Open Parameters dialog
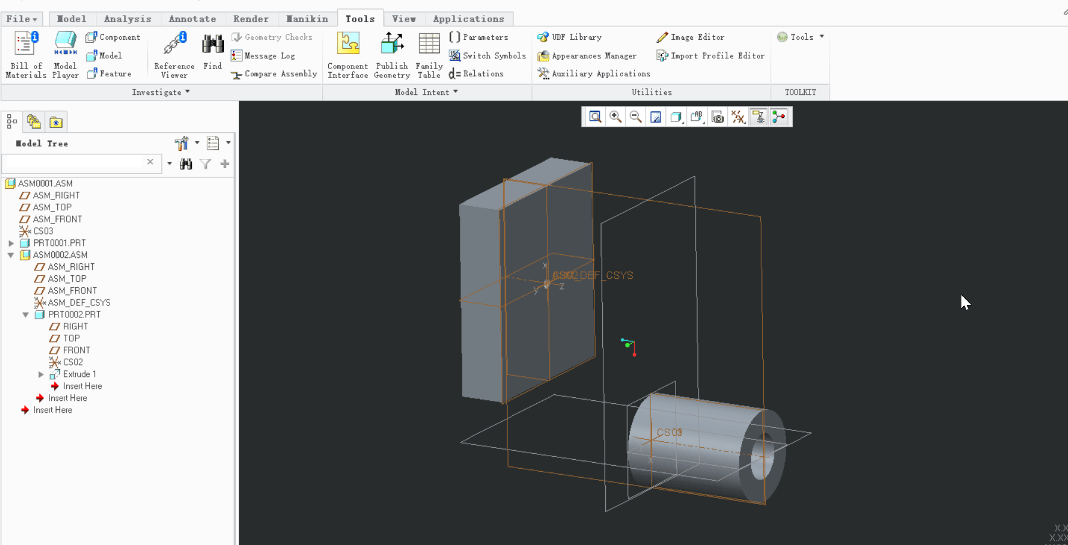Screen dimensions: 1068x545 click(x=479, y=37)
